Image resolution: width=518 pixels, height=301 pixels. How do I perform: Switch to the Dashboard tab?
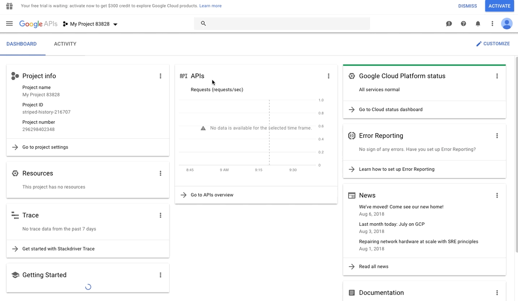click(x=21, y=44)
